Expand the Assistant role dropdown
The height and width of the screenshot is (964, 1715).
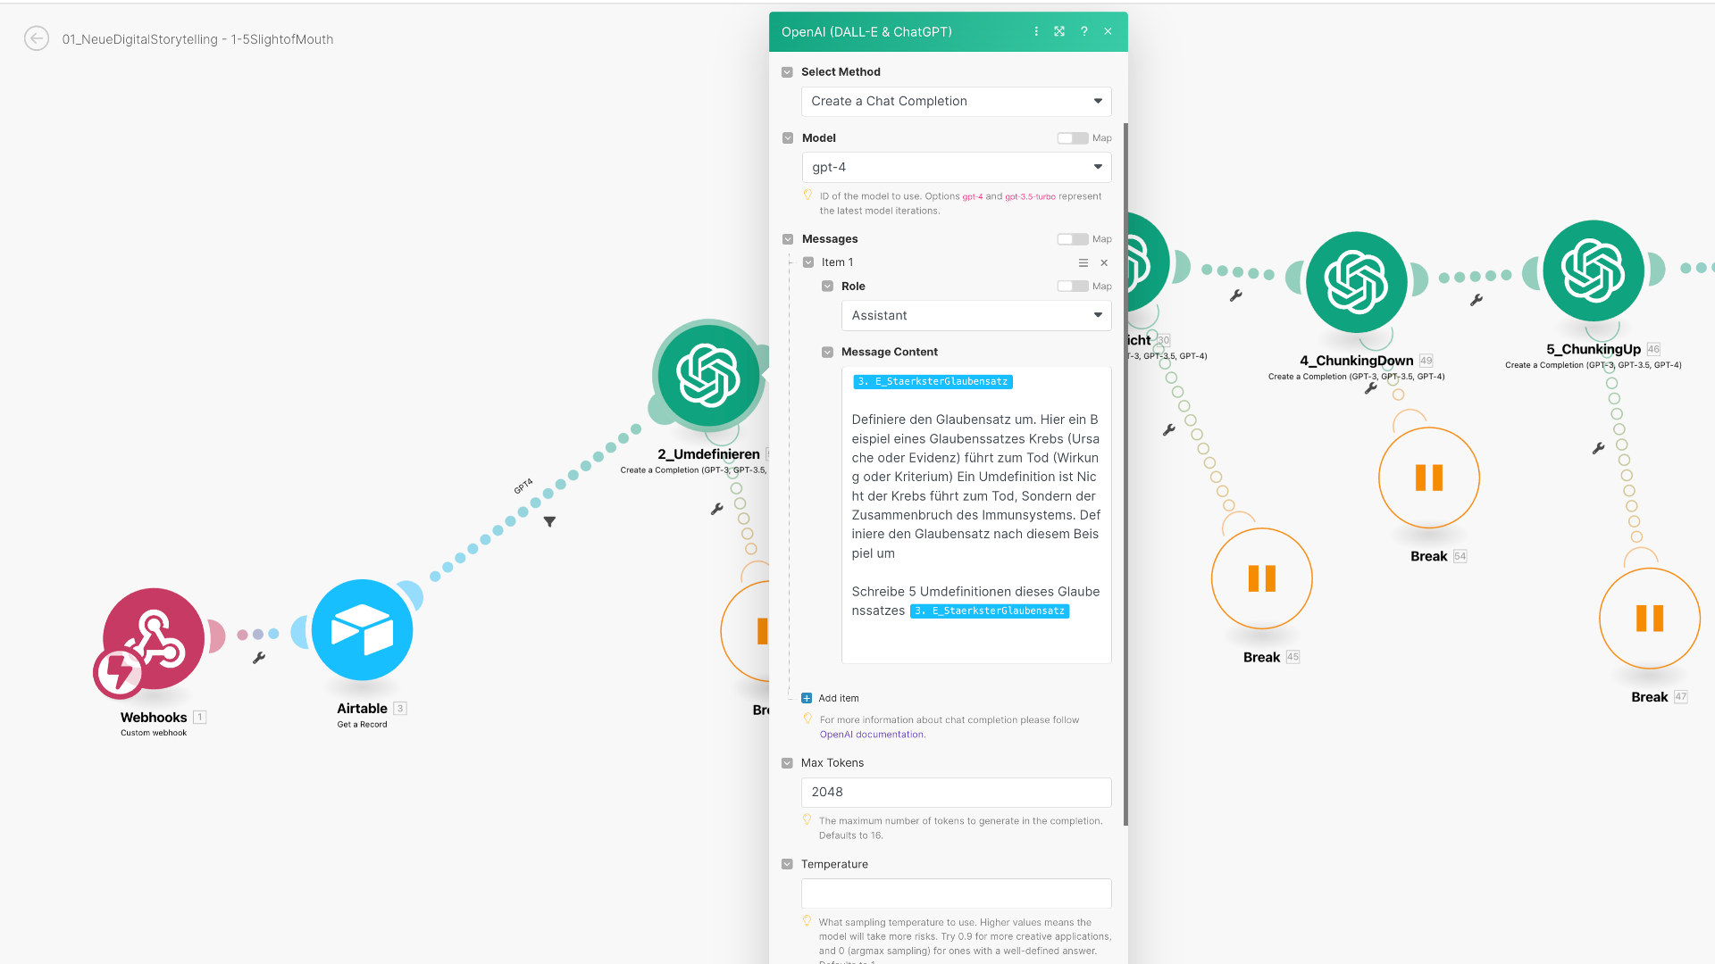[975, 315]
